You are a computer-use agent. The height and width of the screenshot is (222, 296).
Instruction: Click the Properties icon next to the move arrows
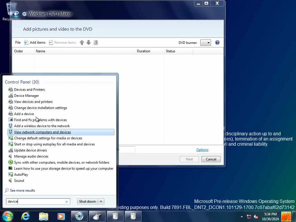[96, 42]
